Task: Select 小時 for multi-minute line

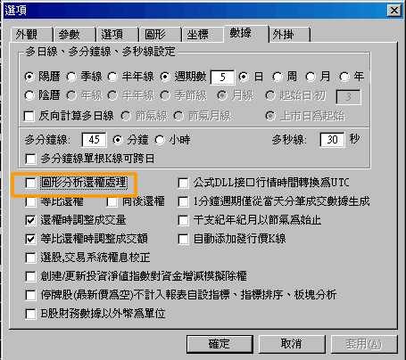Action: coord(160,140)
